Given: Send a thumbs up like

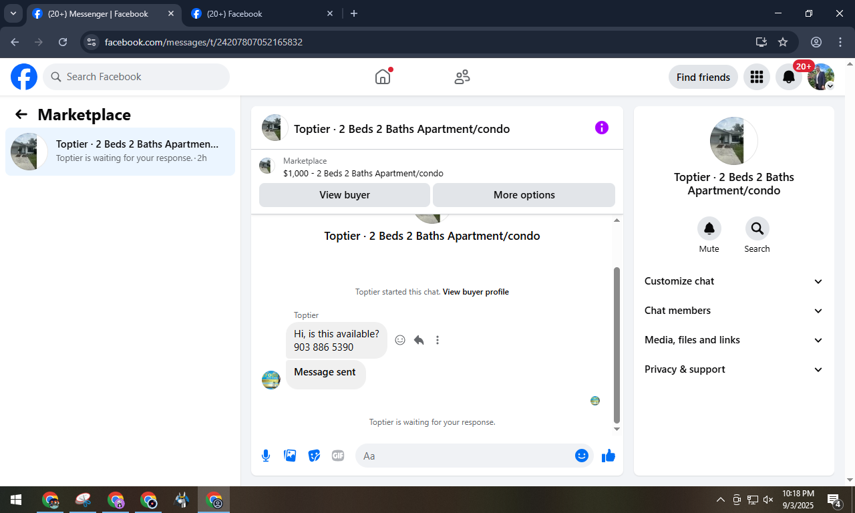Looking at the screenshot, I should (609, 456).
